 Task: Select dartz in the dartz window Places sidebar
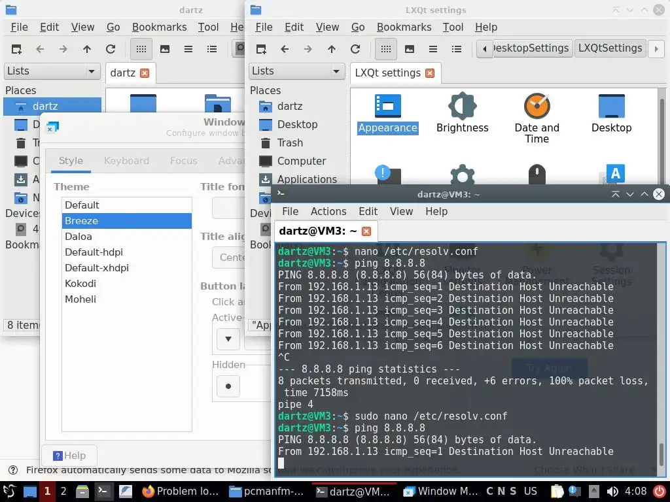coord(52,107)
